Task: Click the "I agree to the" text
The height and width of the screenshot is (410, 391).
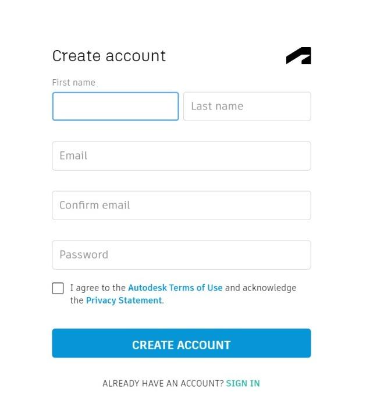Action: [x=98, y=288]
